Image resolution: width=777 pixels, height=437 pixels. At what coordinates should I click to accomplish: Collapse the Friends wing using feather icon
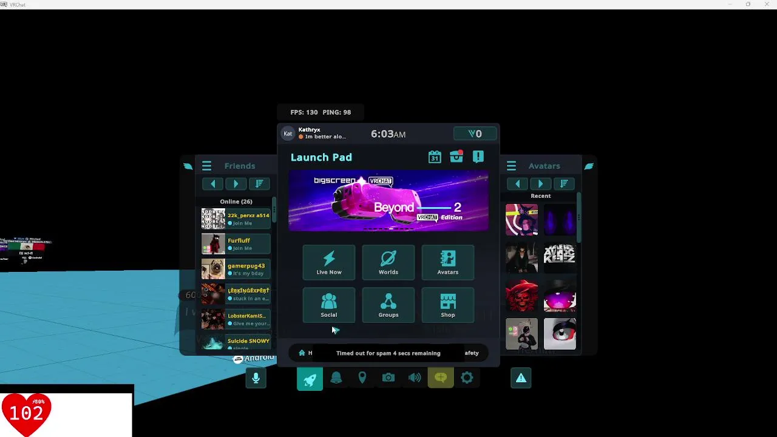coord(188,166)
